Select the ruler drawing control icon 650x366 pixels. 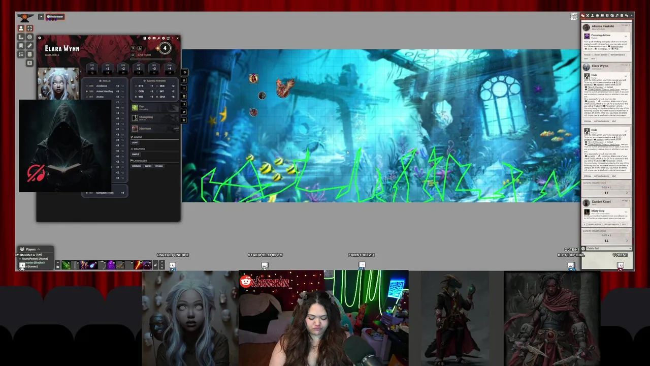(29, 46)
